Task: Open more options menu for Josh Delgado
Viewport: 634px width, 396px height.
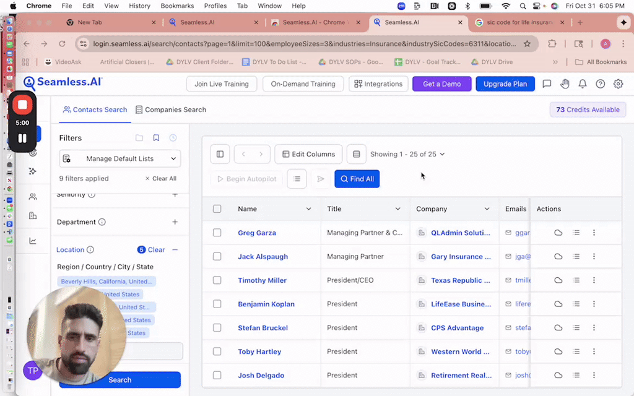Action: coord(594,375)
